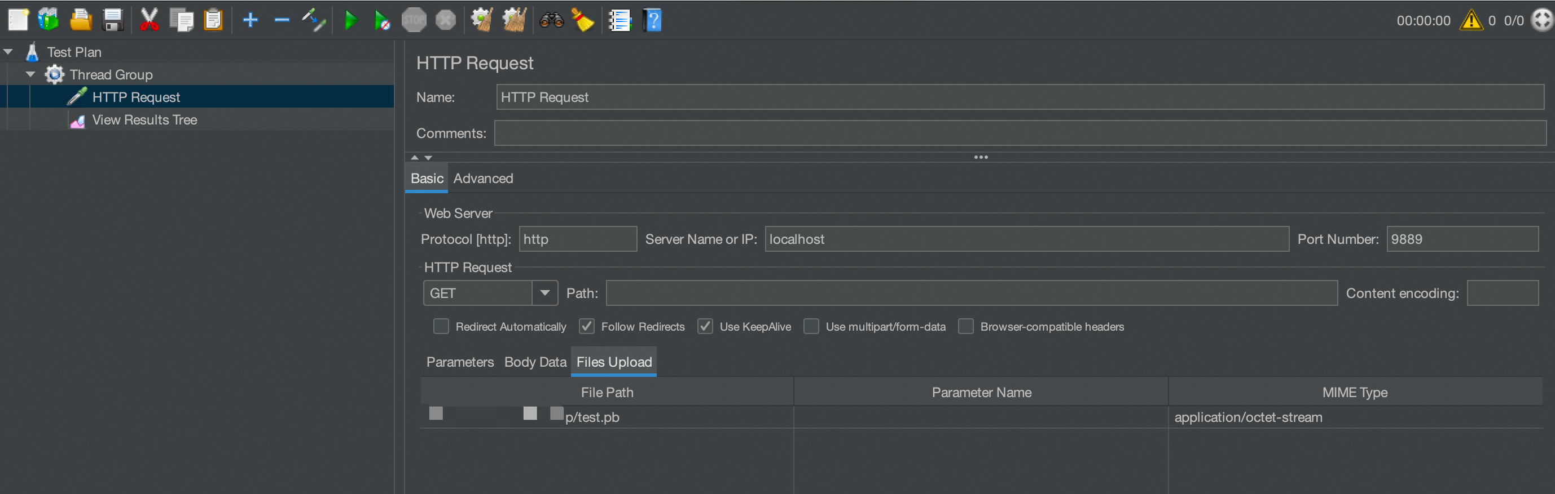The height and width of the screenshot is (494, 1555).
Task: Collapse the Thread Group tree arrow
Action: point(30,74)
